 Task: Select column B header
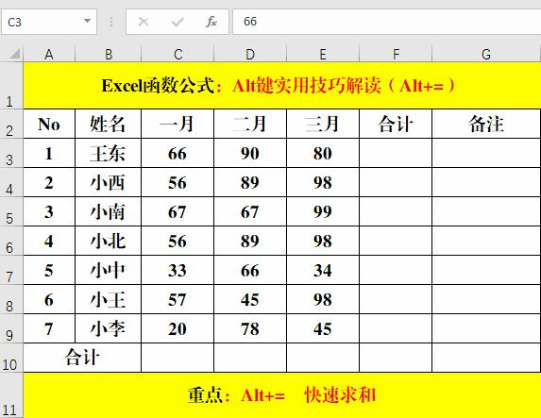(109, 54)
